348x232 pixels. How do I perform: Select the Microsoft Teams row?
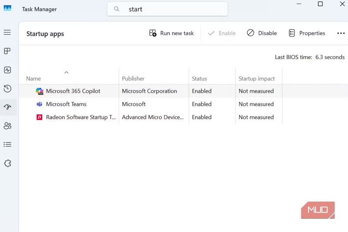click(x=184, y=104)
